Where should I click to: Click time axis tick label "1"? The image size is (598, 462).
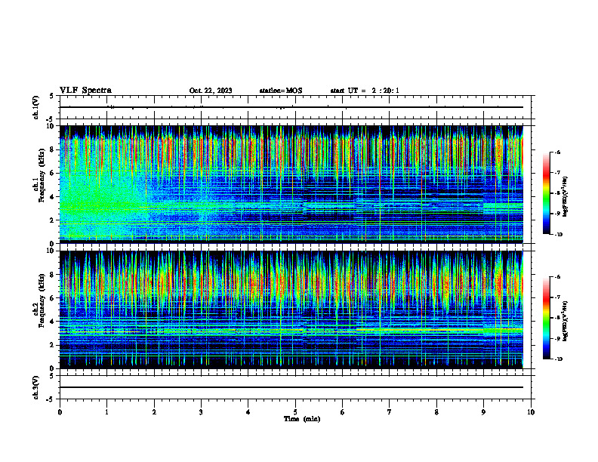coord(106,412)
